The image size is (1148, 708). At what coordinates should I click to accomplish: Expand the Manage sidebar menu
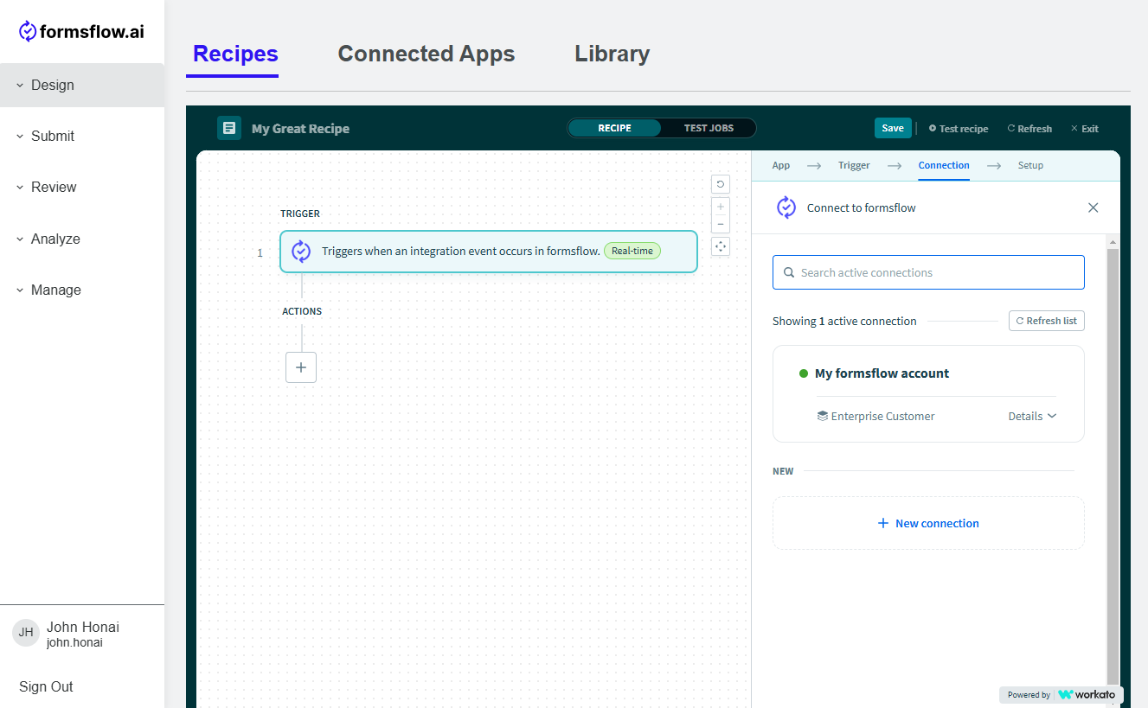tap(82, 290)
